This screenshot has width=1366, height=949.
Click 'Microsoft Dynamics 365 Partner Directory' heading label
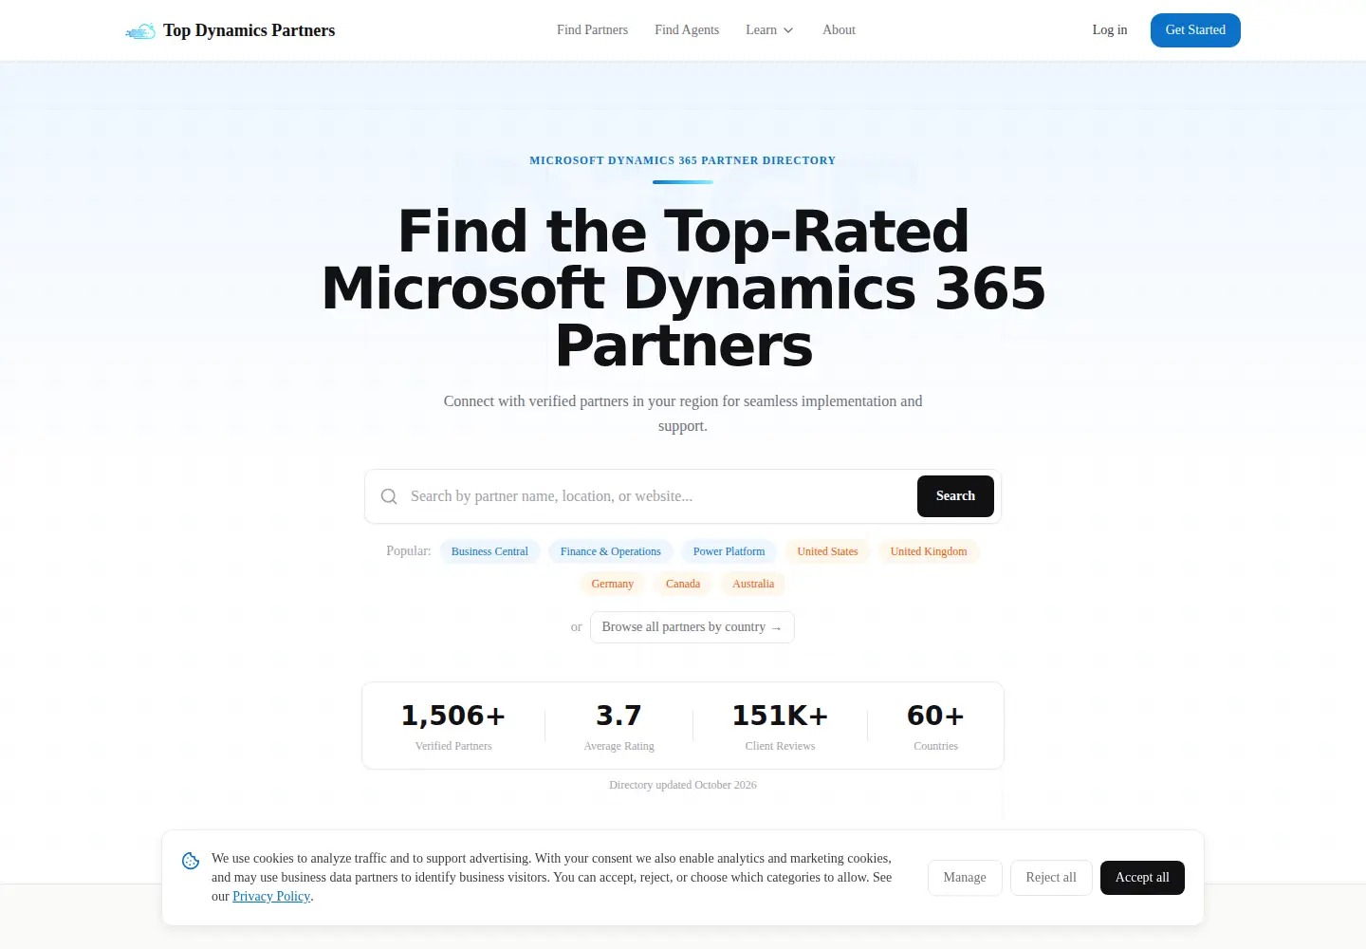point(683,160)
